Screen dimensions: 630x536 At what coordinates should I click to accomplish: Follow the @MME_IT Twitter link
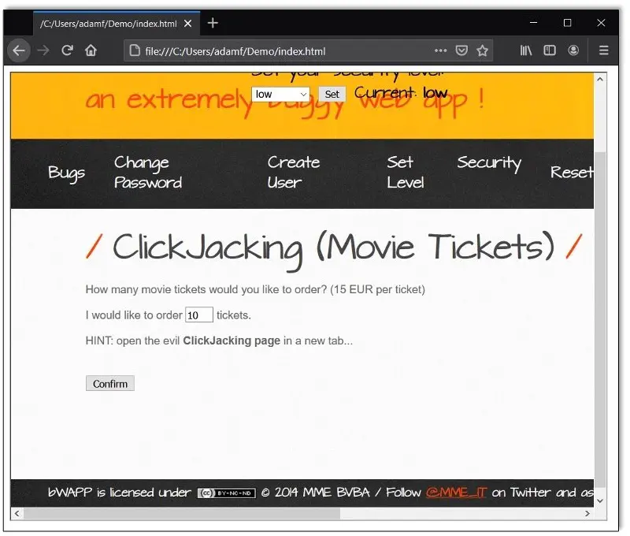(x=457, y=493)
